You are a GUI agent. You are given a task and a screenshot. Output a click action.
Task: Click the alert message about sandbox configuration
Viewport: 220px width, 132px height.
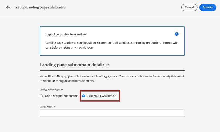[x=112, y=45]
